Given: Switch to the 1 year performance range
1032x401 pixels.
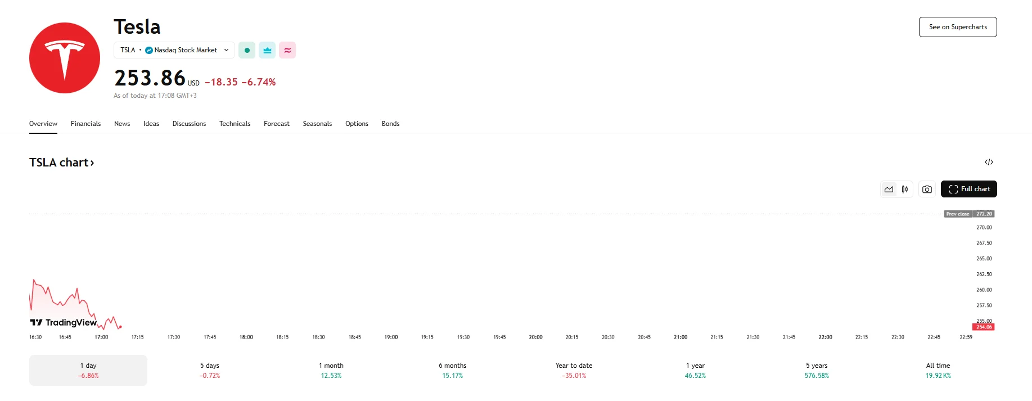Looking at the screenshot, I should [x=696, y=370].
